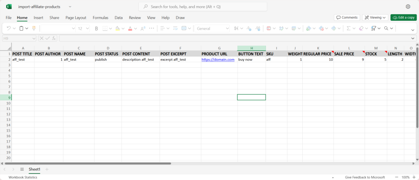Viewport: 419px width, 180px height.
Task: Open the Viewing mode dropdown
Action: [x=375, y=18]
